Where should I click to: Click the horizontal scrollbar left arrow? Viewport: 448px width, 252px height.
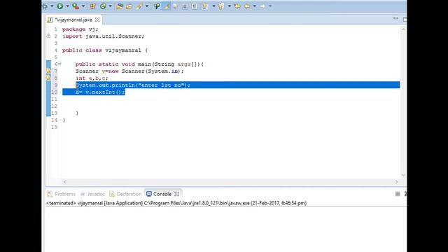point(65,182)
